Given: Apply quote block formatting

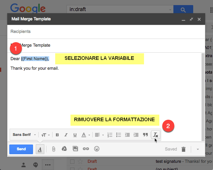Looking at the screenshot, I should click(145, 135).
